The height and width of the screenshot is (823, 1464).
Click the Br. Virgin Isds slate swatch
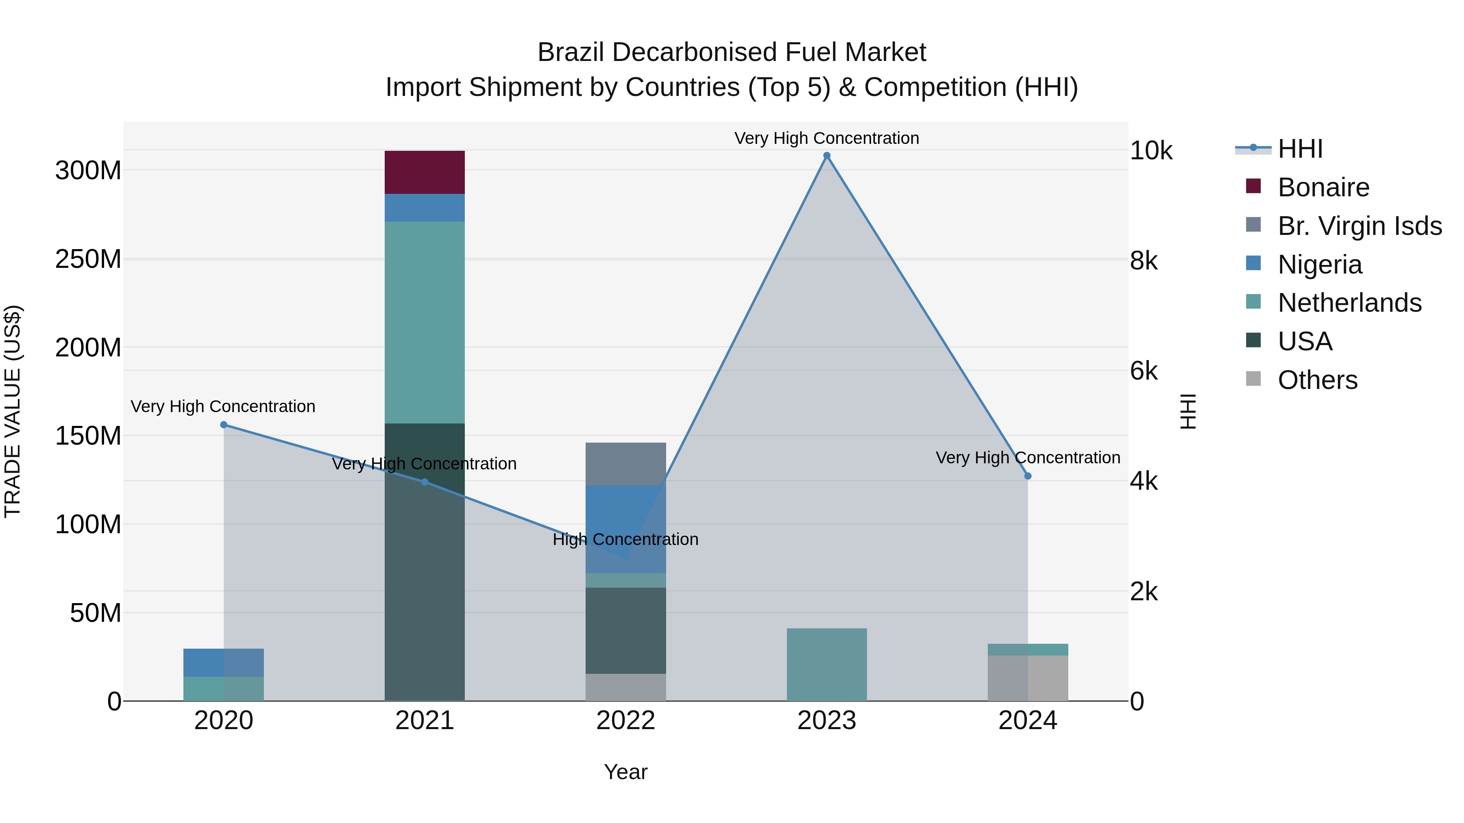click(x=1253, y=225)
